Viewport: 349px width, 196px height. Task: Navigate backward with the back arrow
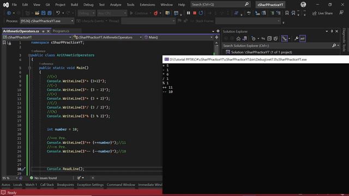point(9,13)
